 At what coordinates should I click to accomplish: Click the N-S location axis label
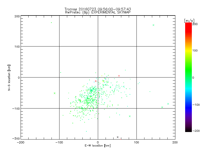point(10,78)
